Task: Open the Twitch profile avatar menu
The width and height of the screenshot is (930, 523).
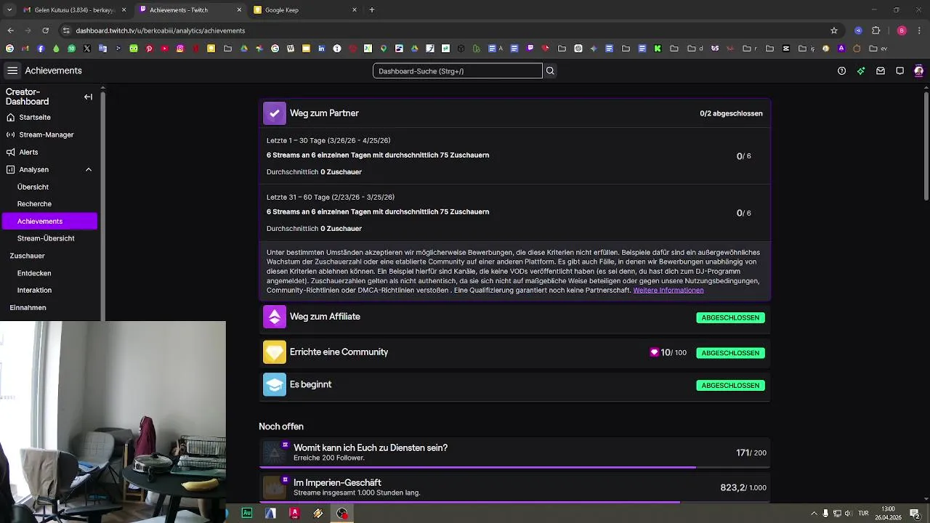Action: point(919,71)
